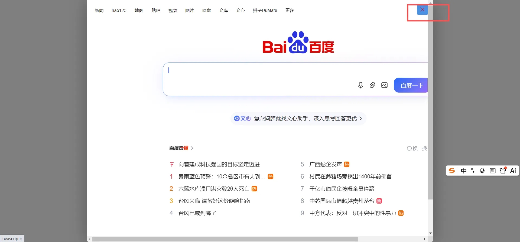Open the soft keyboard icon on Sogou toolbar
The height and width of the screenshot is (242, 520).
pos(493,171)
